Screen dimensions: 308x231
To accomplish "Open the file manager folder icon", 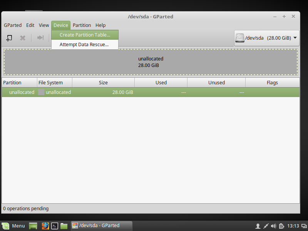I will 64,226.
